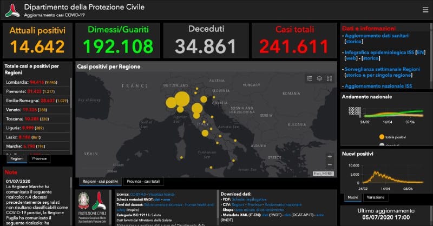This screenshot has height=226, width=433.
Task: Select the case dot on Sardinia
Action: click(x=181, y=157)
